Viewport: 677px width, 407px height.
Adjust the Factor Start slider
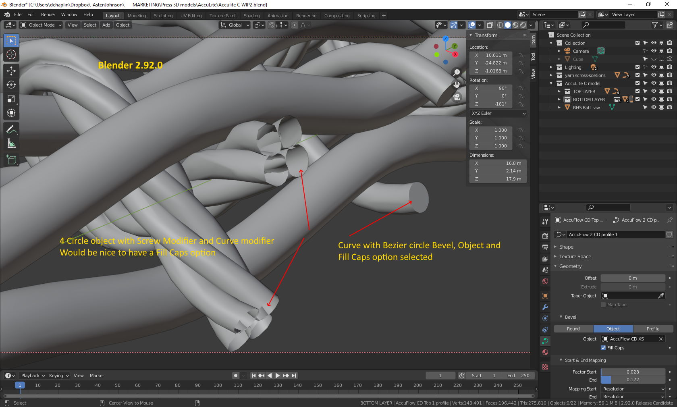click(633, 372)
